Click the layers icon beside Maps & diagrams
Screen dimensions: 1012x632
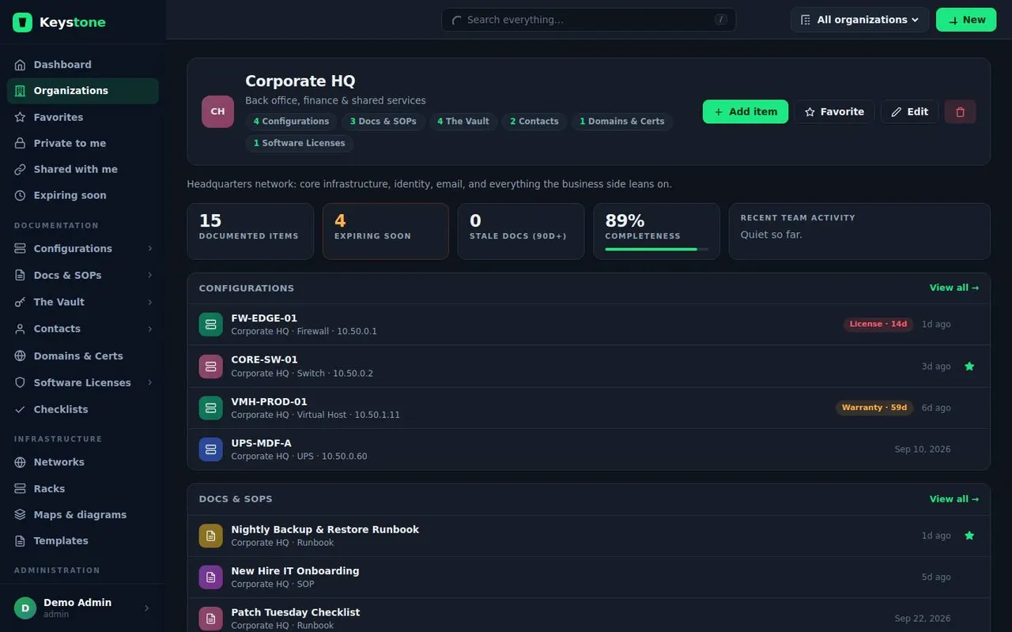[21, 515]
